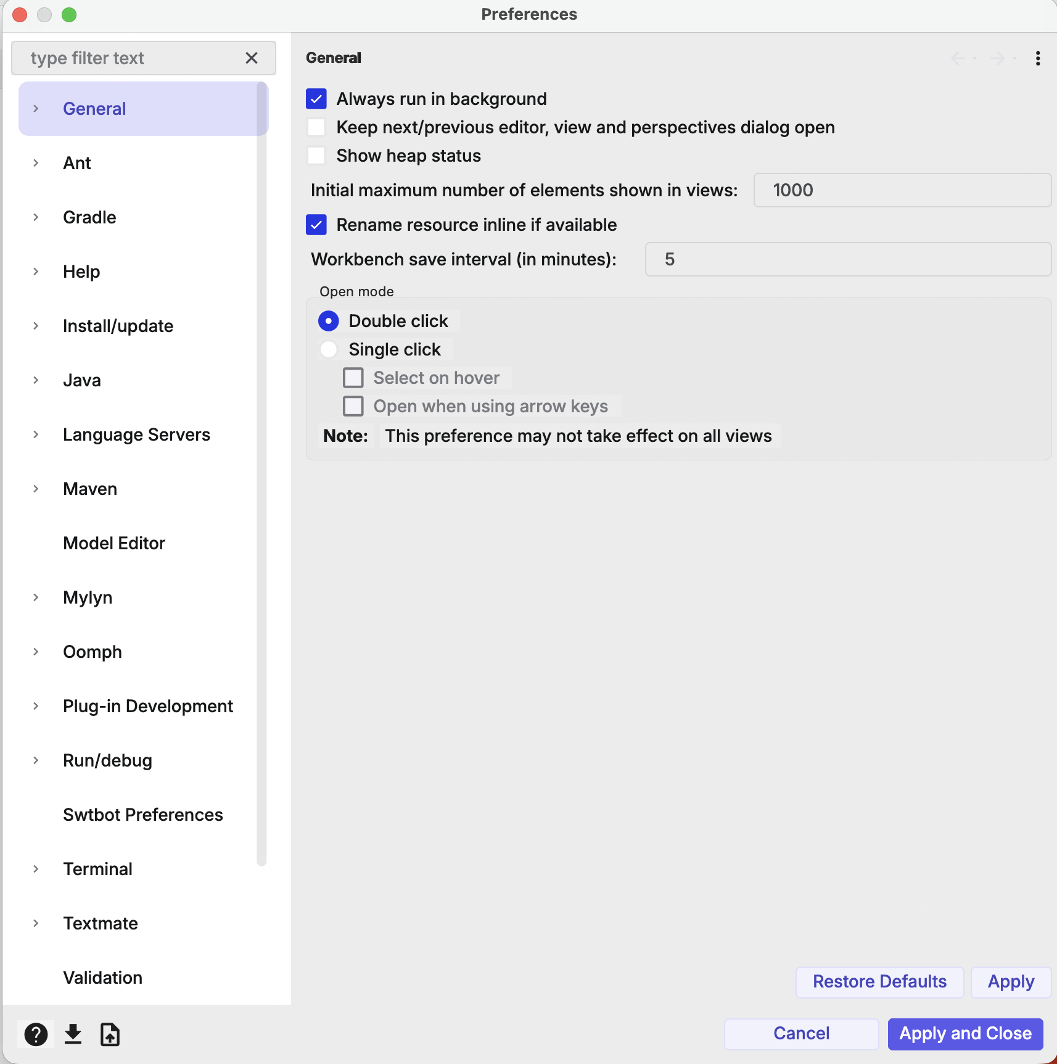
Task: Toggle Rename resource inline if available
Action: [316, 225]
